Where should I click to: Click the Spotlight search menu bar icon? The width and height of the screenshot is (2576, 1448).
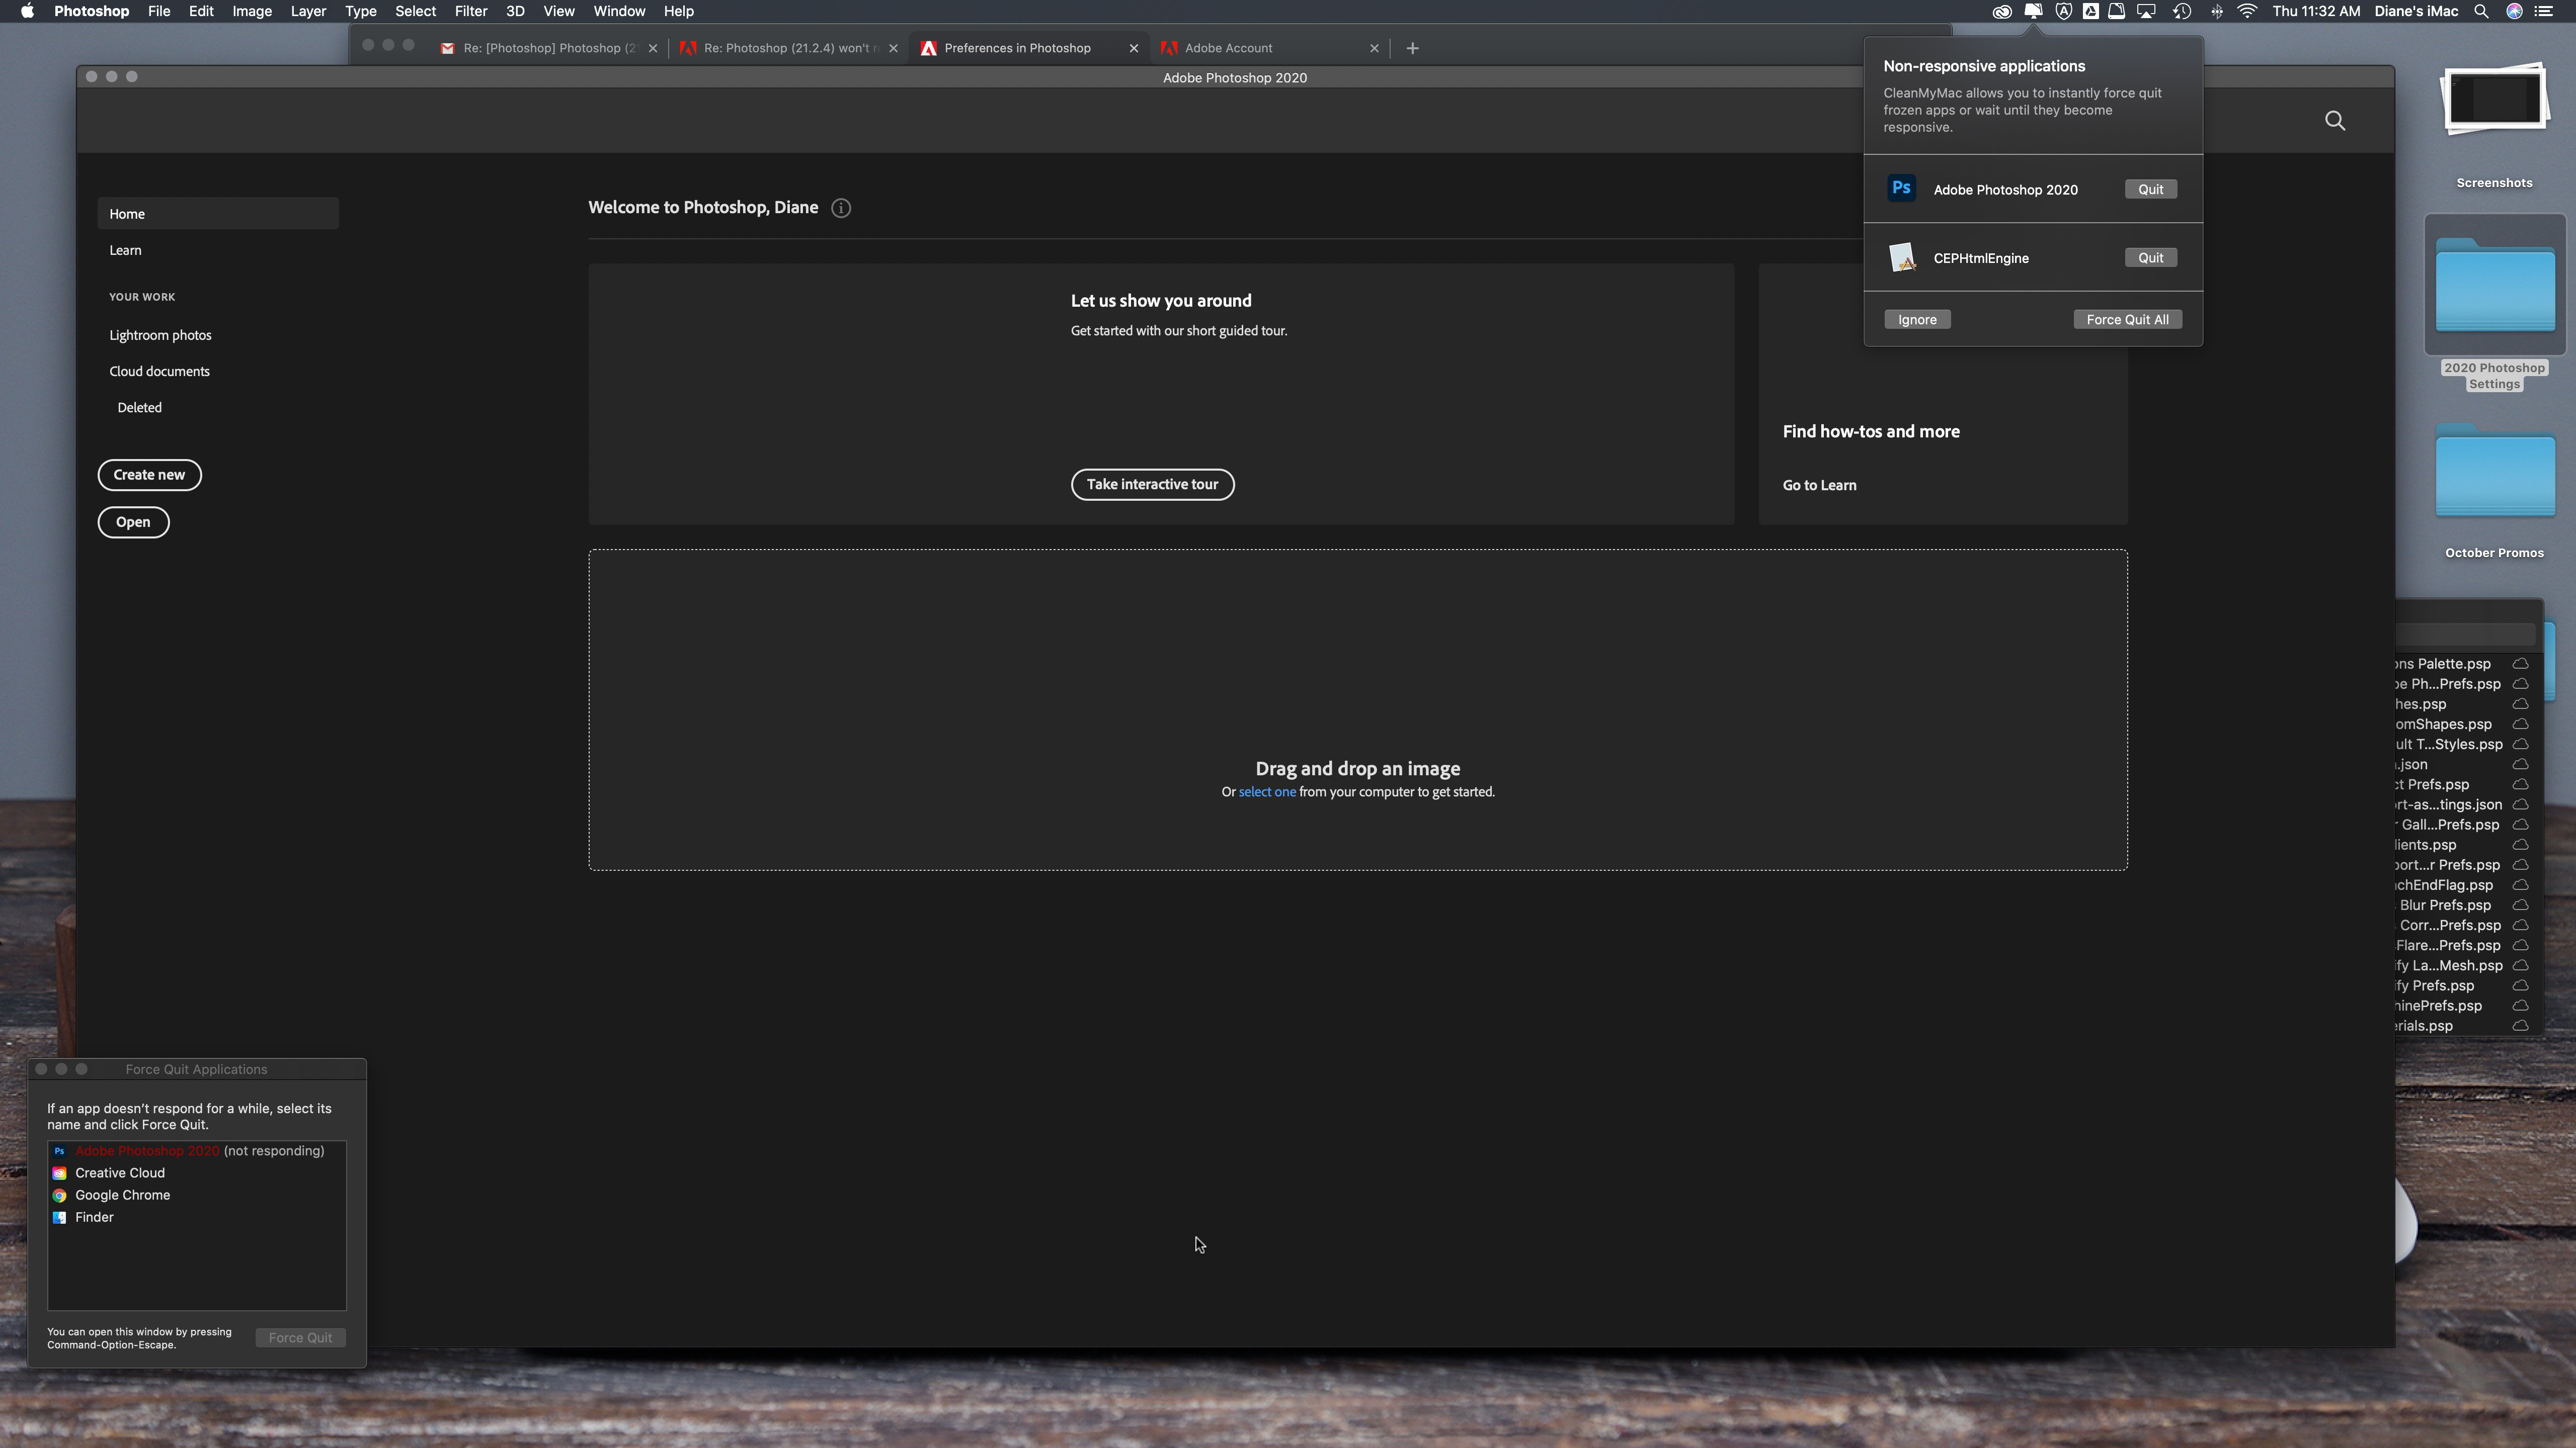click(2480, 12)
